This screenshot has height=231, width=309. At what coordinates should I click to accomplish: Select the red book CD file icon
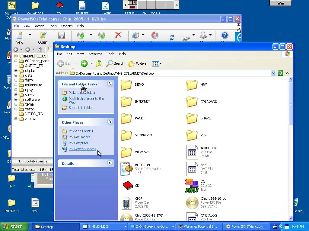point(128,185)
